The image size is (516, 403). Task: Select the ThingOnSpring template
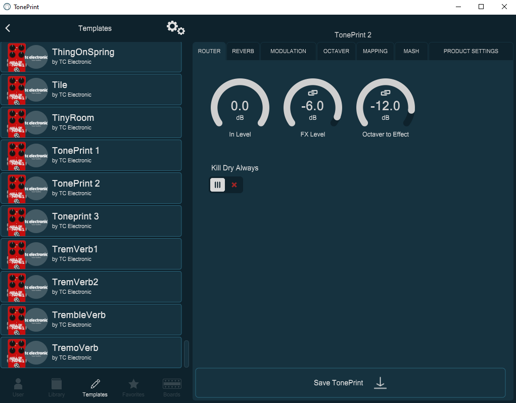(91, 57)
